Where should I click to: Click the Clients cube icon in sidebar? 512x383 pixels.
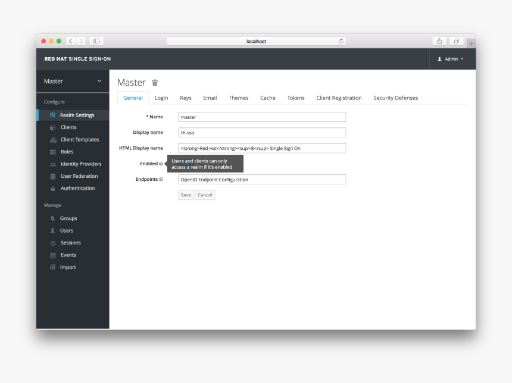coord(53,127)
